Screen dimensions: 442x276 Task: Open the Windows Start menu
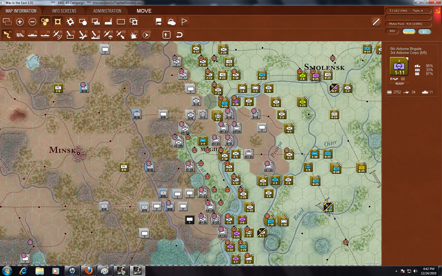pos(7,271)
